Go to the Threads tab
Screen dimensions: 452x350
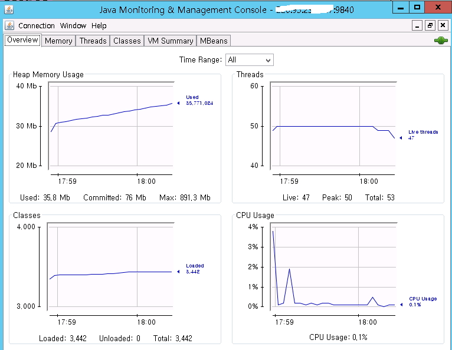click(x=93, y=41)
